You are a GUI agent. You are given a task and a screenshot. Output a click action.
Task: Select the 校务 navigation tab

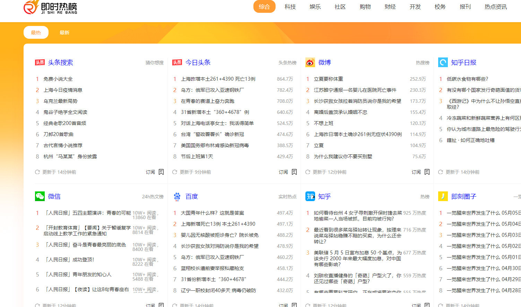[440, 7]
